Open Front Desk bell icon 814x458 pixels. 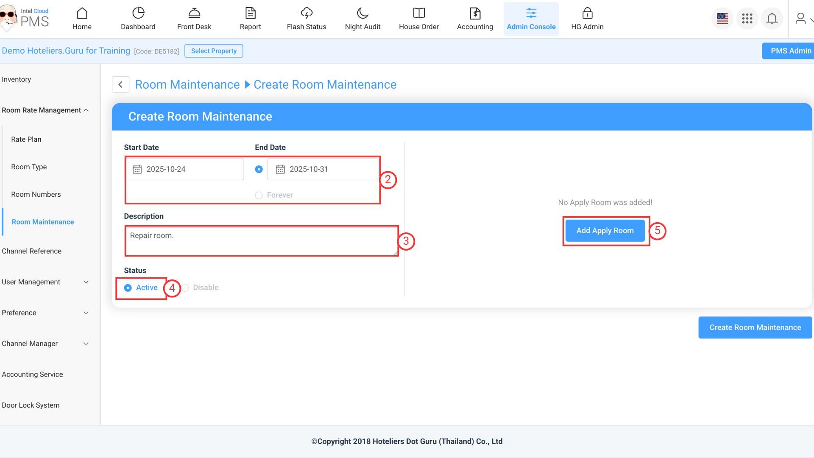click(x=194, y=14)
